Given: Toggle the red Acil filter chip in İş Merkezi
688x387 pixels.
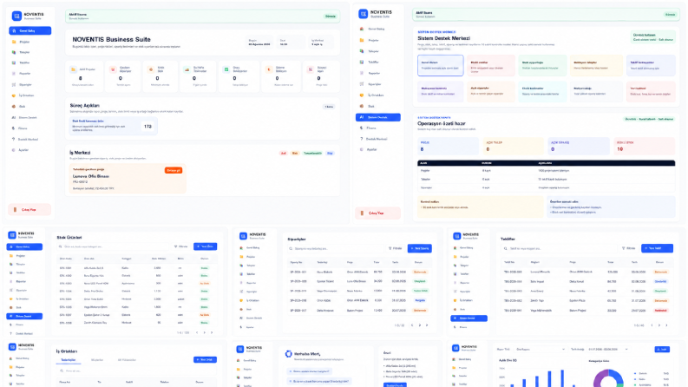Looking at the screenshot, I should pos(284,153).
